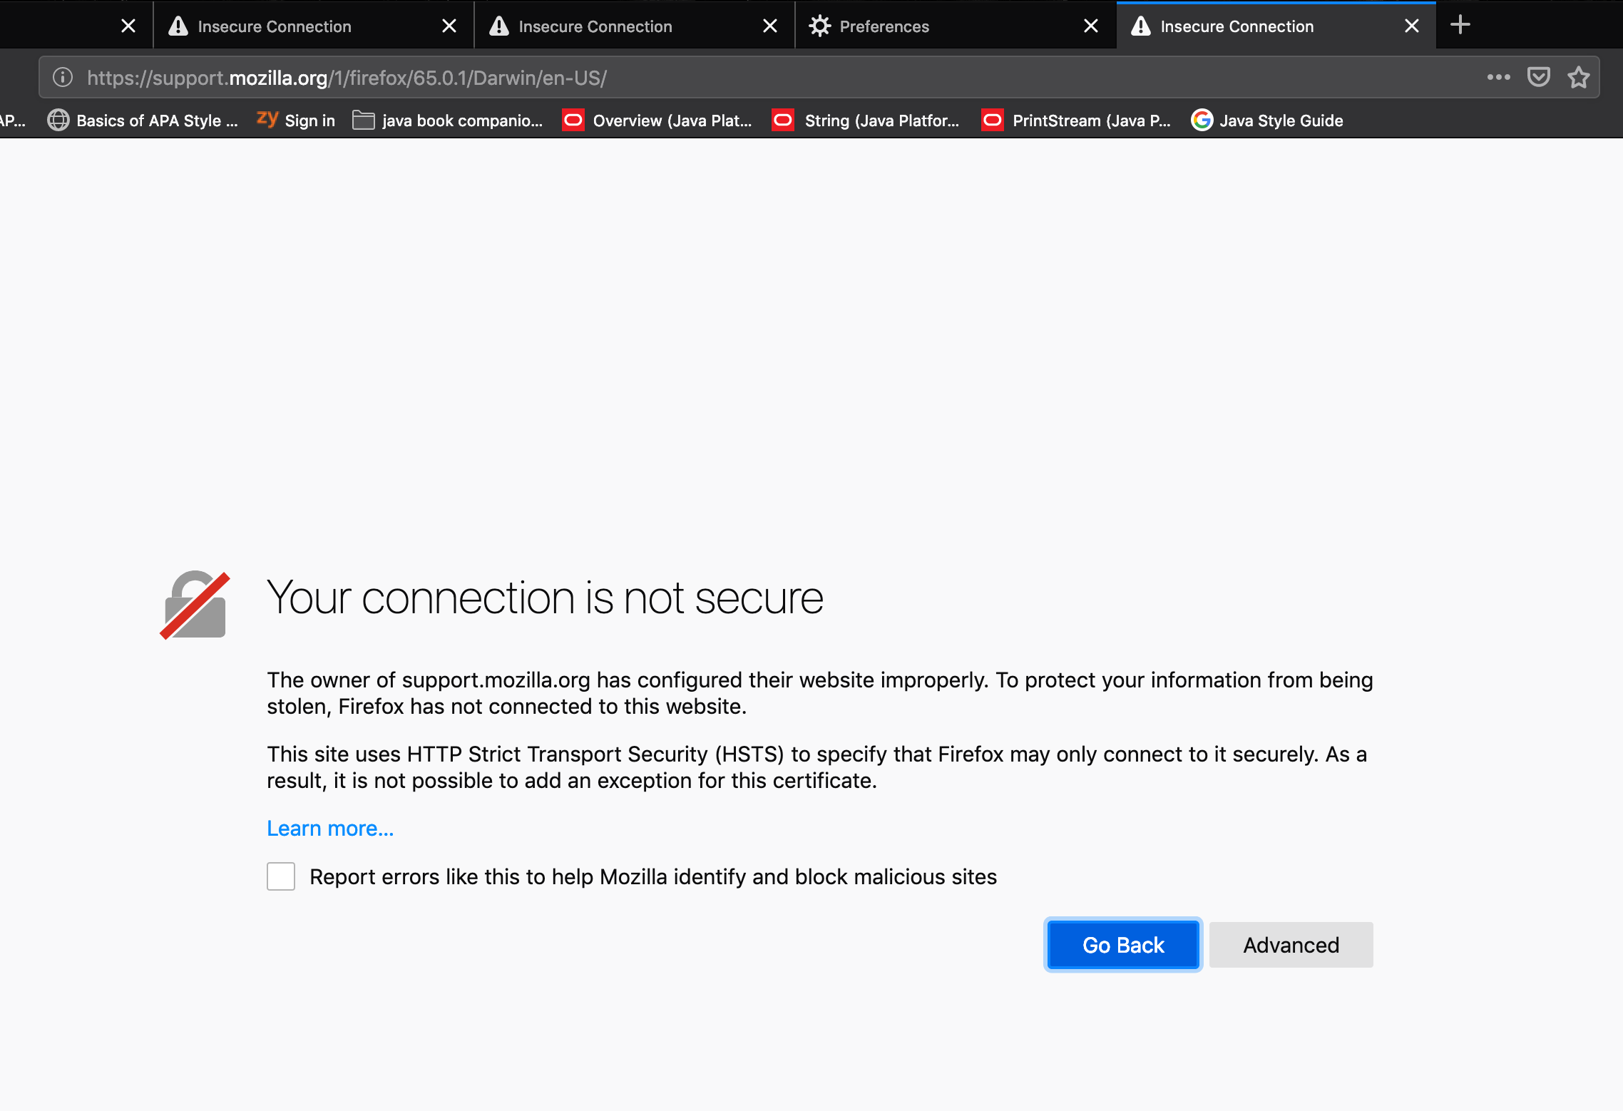Viewport: 1623px width, 1111px height.
Task: Close the second Insecure Connection tab
Action: tap(769, 26)
